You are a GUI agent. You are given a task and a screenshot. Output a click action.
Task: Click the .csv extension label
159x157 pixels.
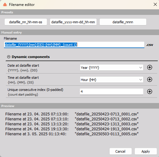tap(150, 45)
